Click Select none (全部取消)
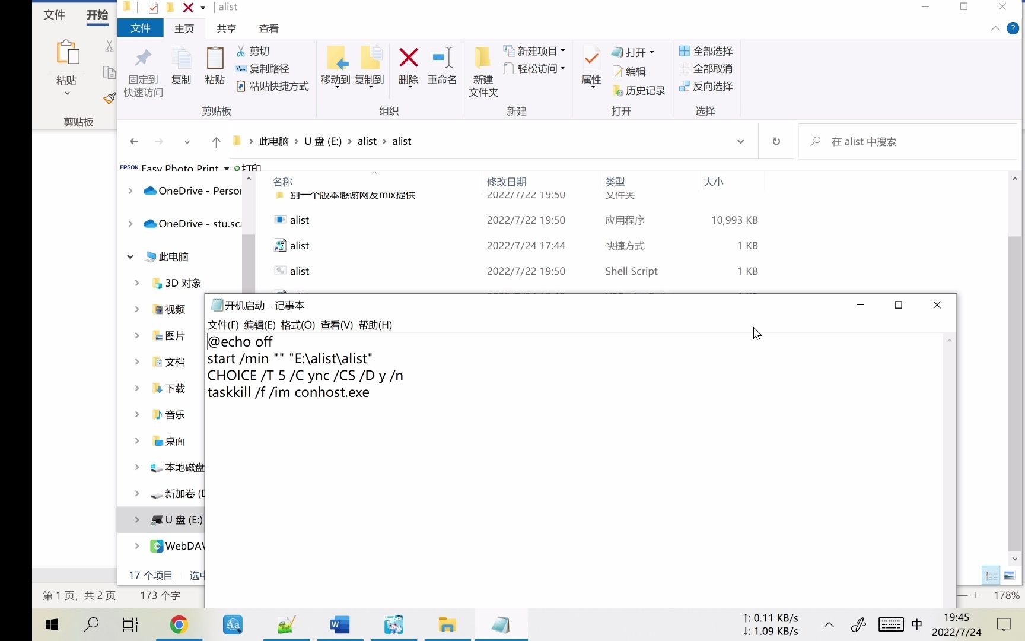Image resolution: width=1025 pixels, height=641 pixels. click(x=706, y=69)
